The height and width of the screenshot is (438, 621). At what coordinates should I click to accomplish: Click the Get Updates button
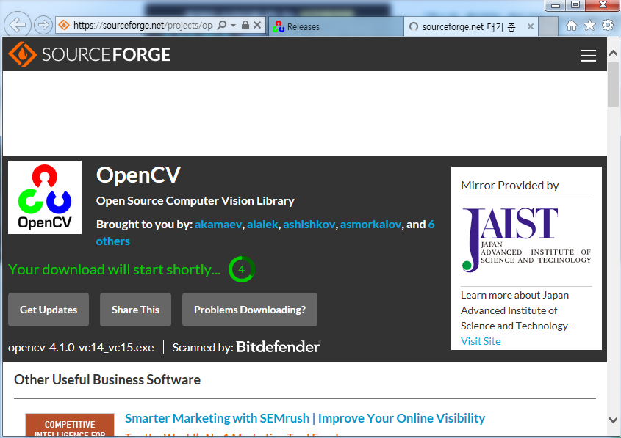49,310
